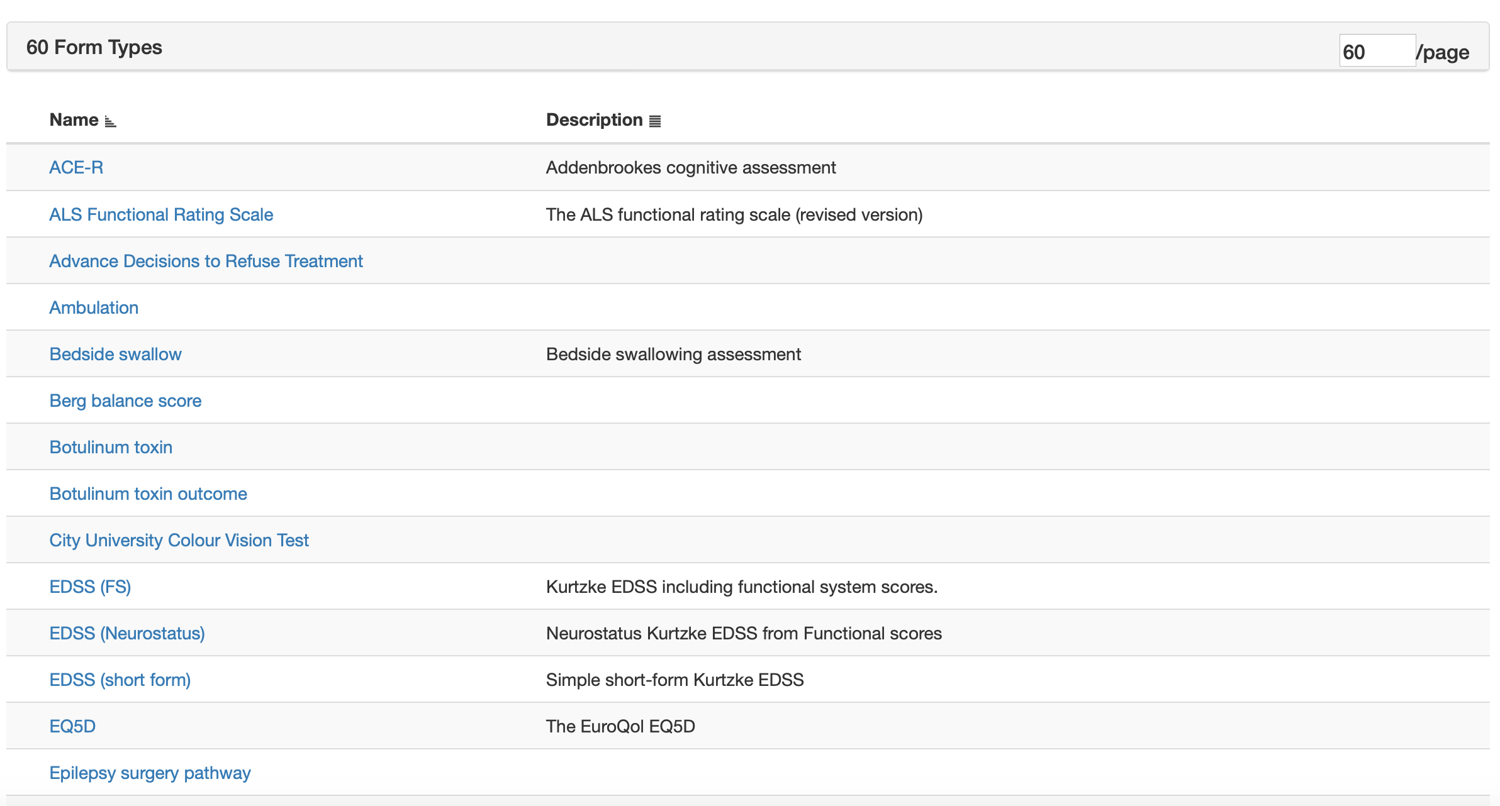Select the City University Colour Vision Test

tap(179, 539)
